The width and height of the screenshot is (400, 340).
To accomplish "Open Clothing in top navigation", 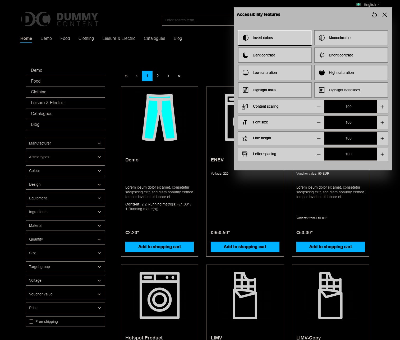I will [86, 39].
